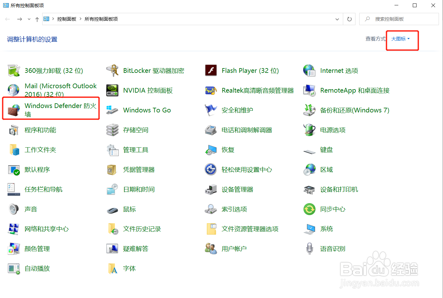
Task: Open the 安全和维护 flag icon
Action: 211,110
